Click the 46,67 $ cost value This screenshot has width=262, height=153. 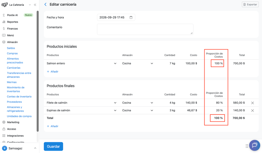(x=192, y=111)
